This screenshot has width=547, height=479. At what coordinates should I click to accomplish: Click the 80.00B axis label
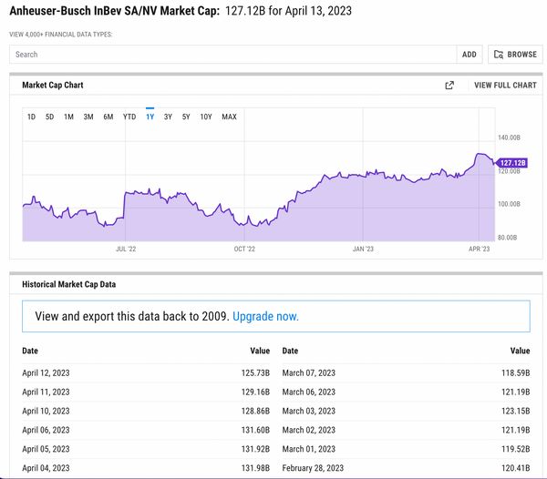point(507,238)
